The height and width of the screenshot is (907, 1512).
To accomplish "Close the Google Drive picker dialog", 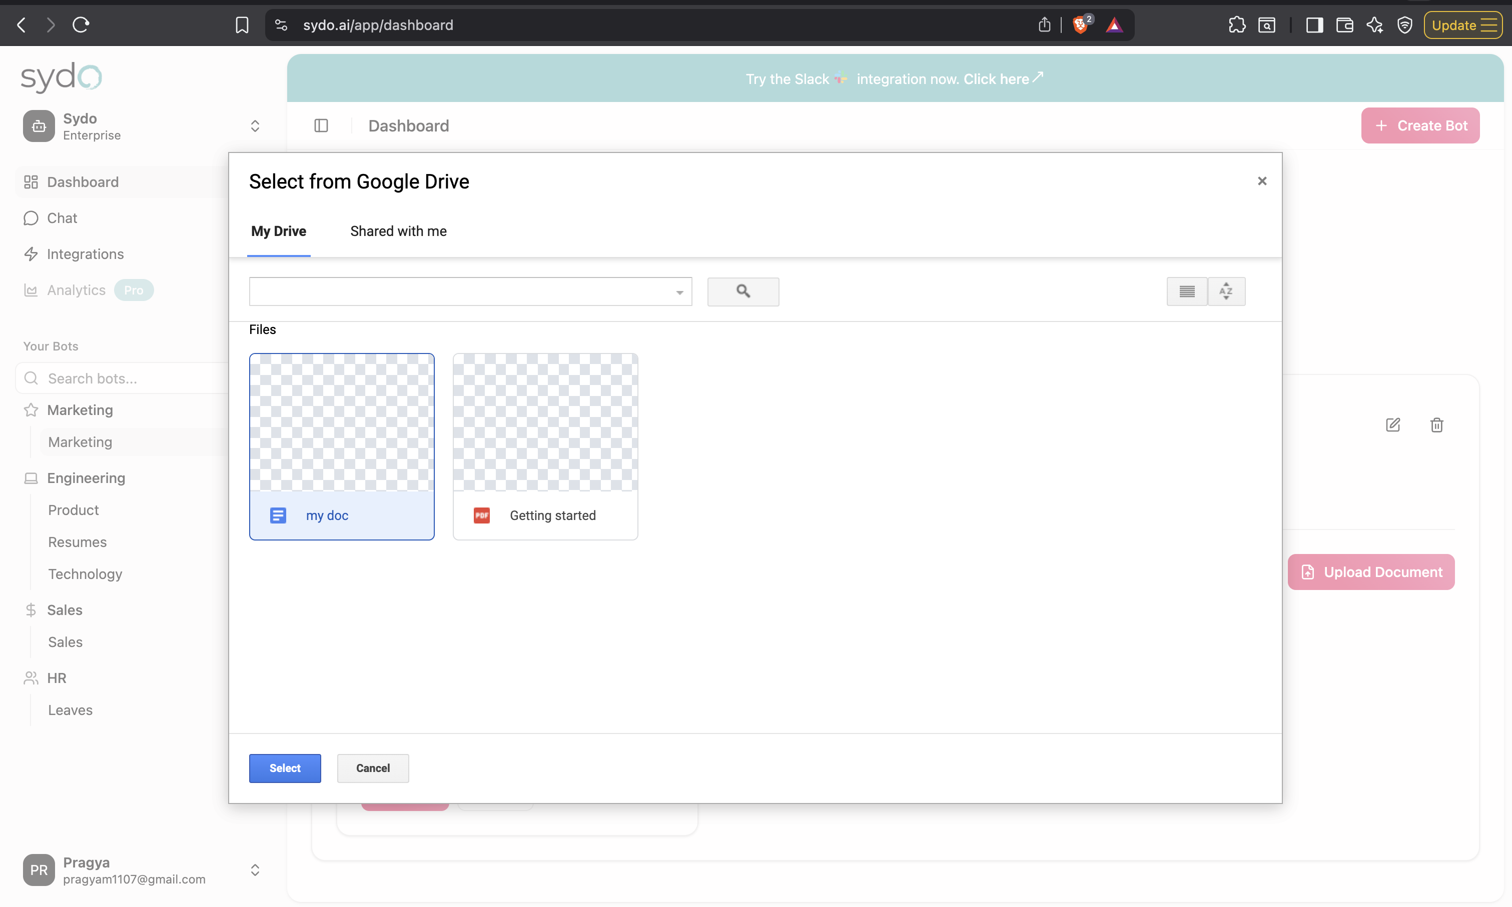I will (x=1262, y=181).
